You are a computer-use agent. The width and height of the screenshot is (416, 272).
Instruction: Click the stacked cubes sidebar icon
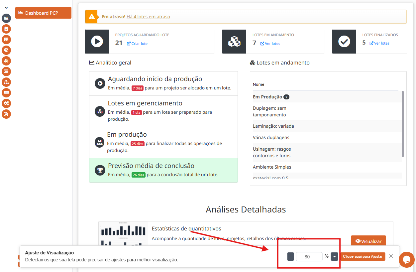pos(6,61)
